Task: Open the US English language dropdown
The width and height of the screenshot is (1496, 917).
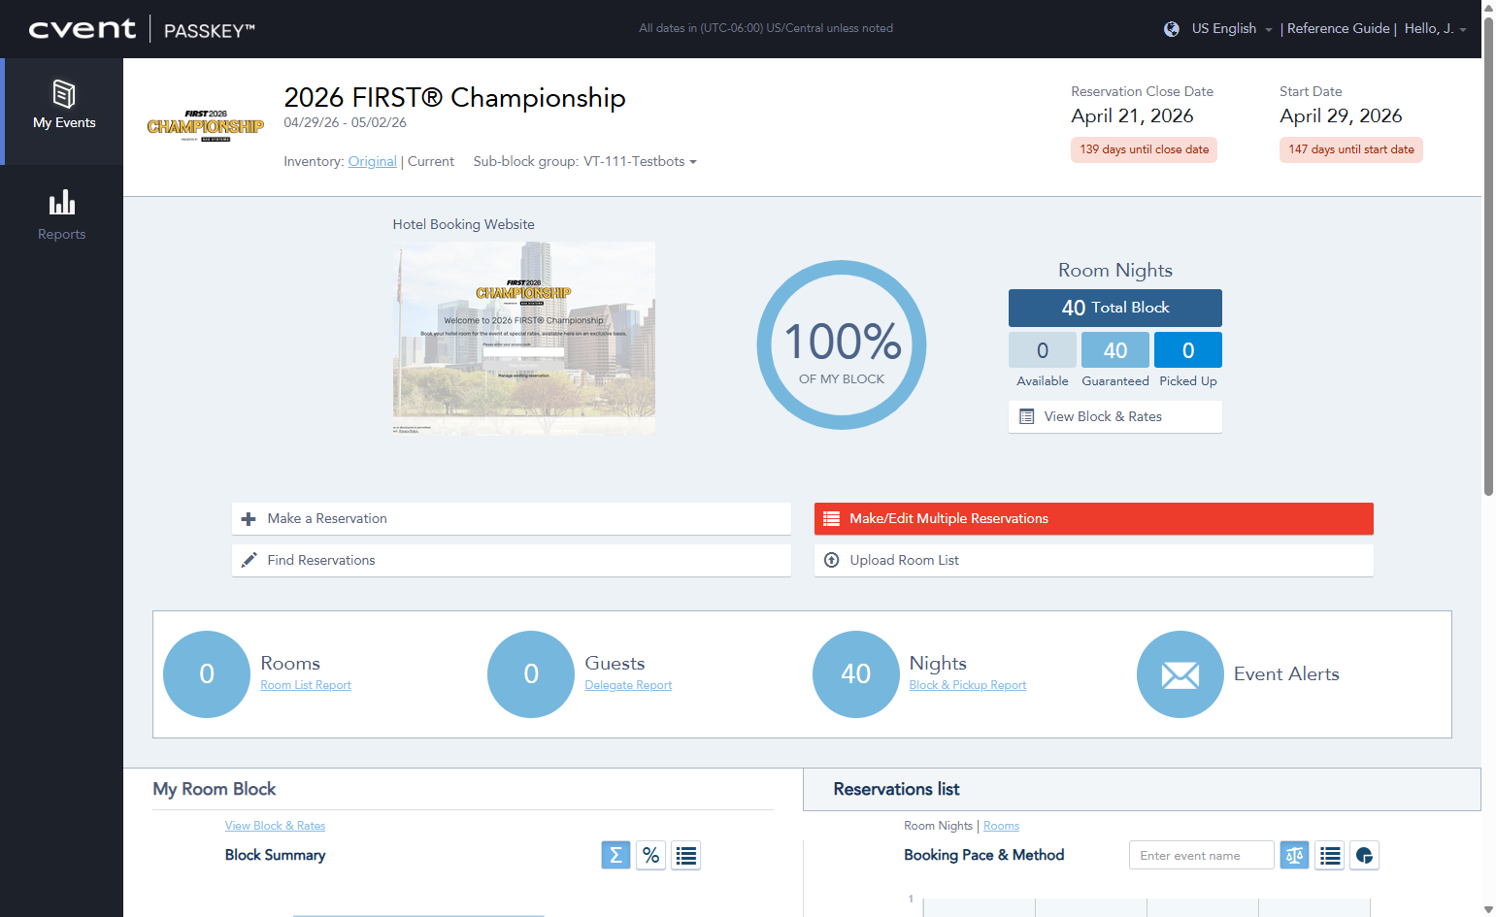Action: [1232, 29]
